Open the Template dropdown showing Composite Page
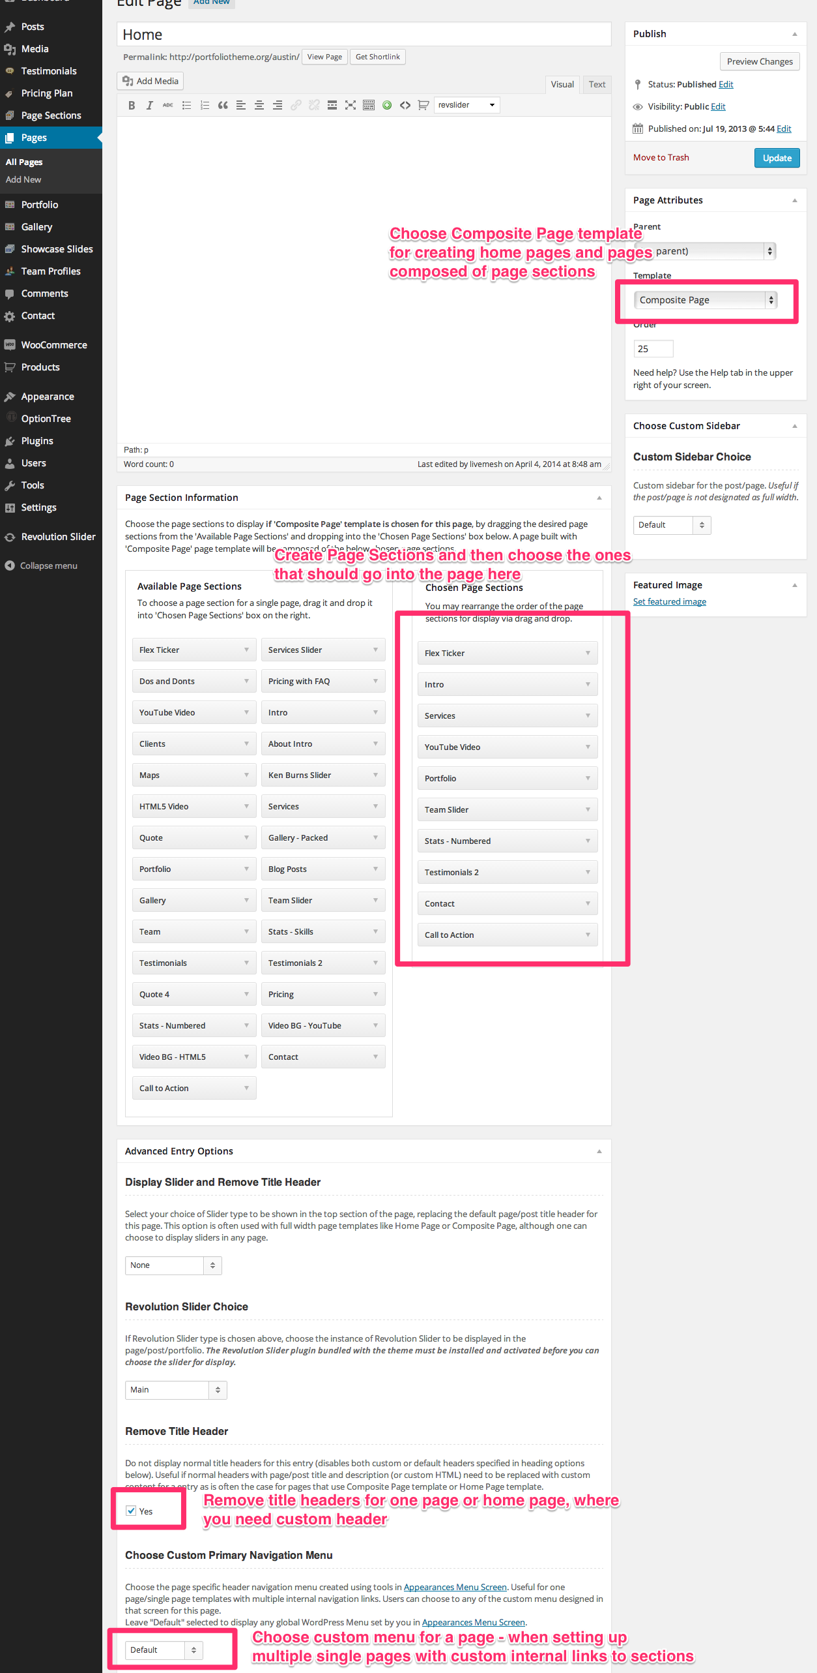 click(705, 300)
